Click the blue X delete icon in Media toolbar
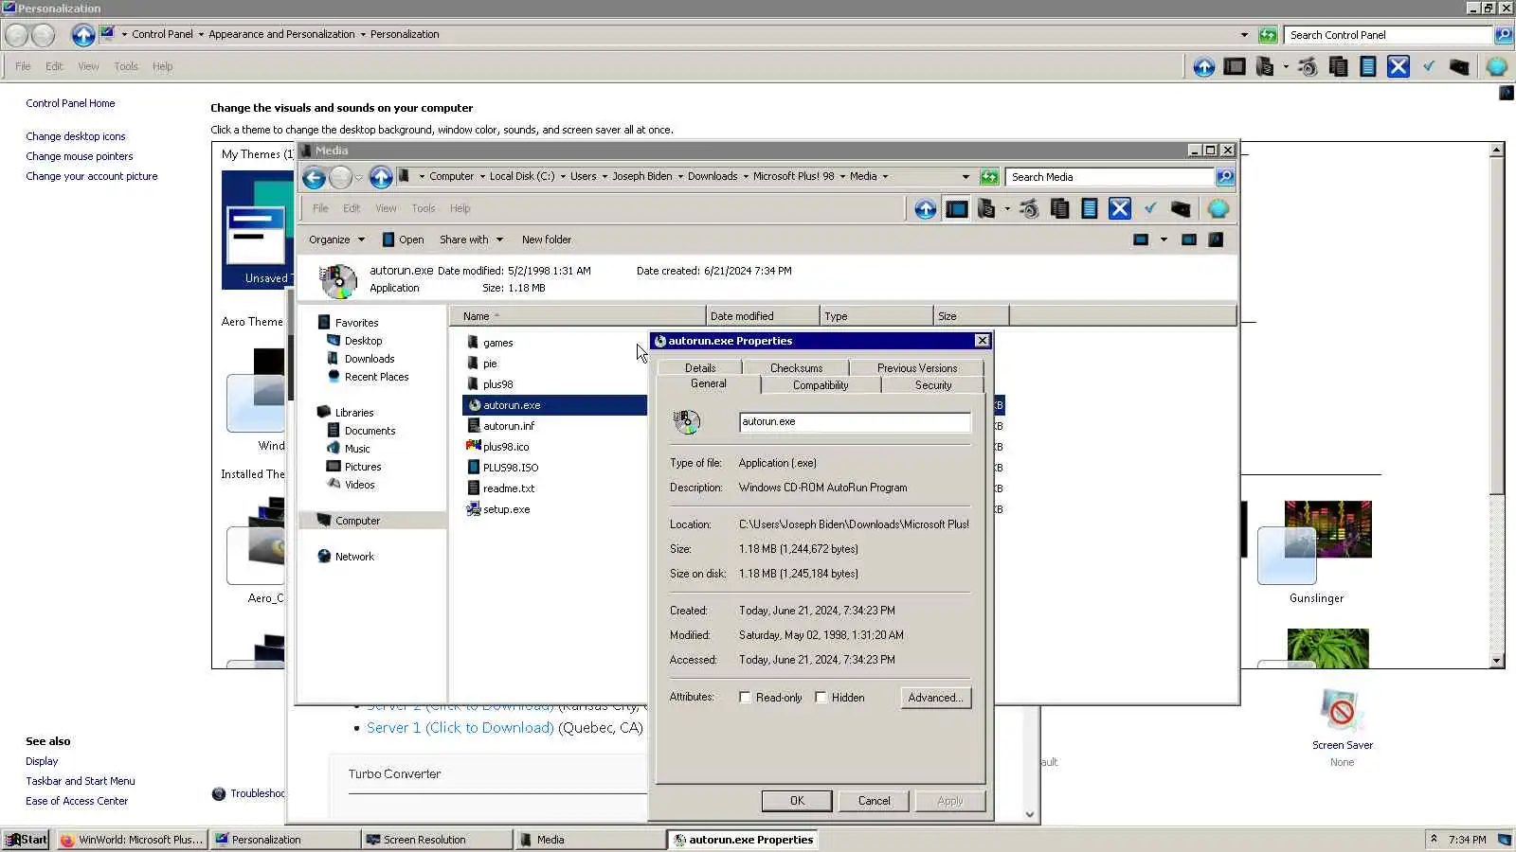Viewport: 1516px width, 852px height. [x=1120, y=208]
